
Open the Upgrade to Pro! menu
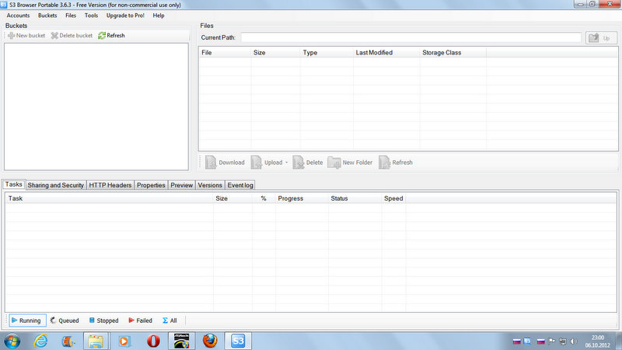[x=125, y=16]
